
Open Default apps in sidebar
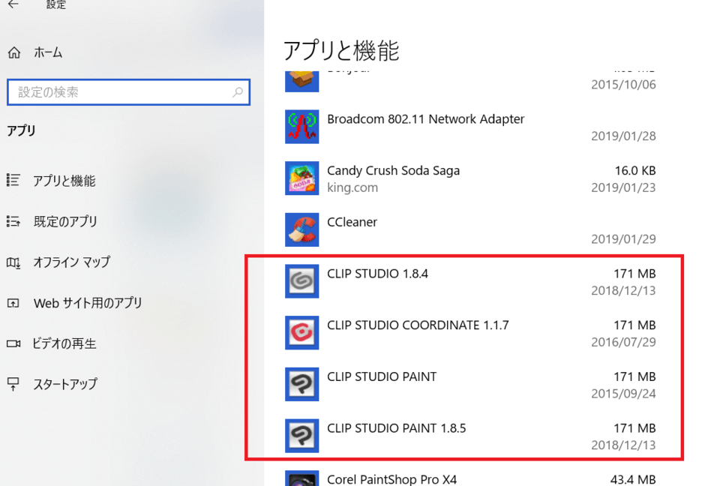pos(64,221)
